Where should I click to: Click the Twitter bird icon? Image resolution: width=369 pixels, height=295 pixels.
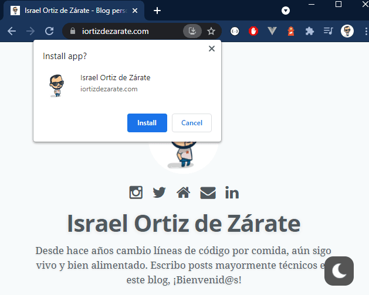(x=159, y=192)
